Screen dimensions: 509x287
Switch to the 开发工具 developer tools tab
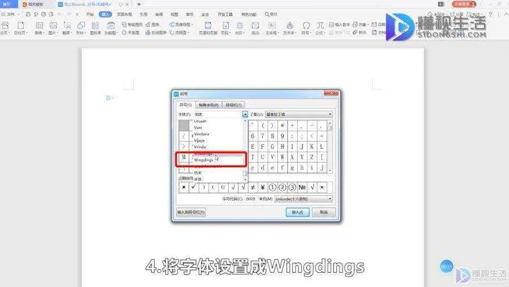225,14
